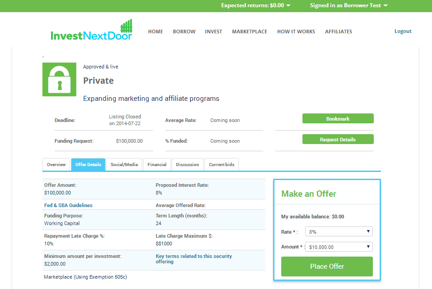Open the Signed in as Borrower Test menu

pyautogui.click(x=348, y=5)
